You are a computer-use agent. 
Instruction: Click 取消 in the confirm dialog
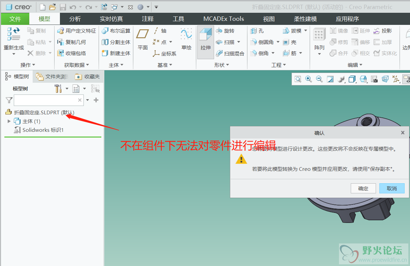[x=392, y=188]
